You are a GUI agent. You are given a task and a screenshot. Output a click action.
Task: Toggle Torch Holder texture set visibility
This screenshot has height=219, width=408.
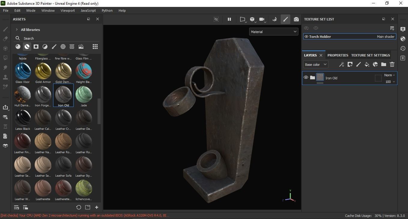click(306, 37)
